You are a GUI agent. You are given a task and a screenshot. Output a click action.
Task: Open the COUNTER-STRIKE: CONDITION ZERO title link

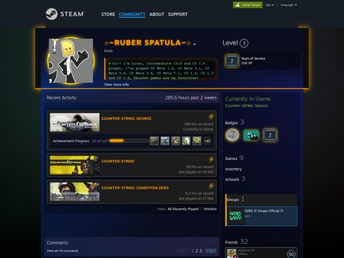point(135,188)
